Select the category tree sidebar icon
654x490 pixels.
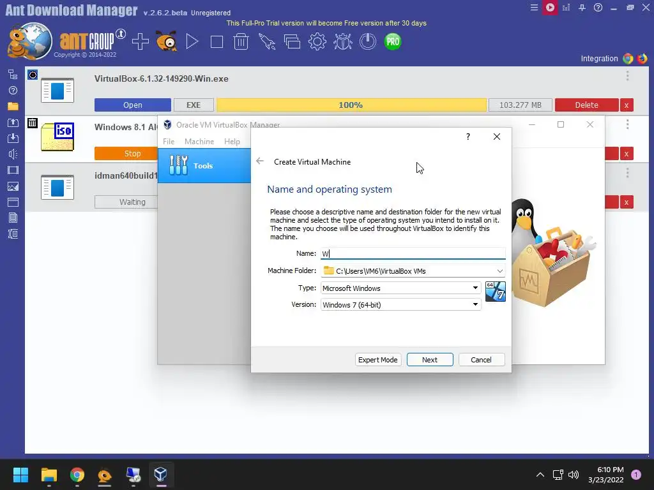(x=13, y=74)
